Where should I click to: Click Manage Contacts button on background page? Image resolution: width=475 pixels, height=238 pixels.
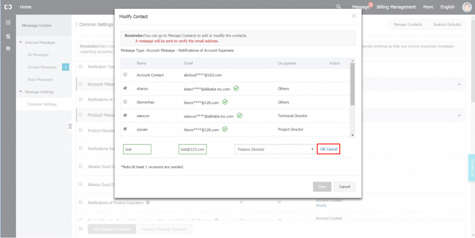pyautogui.click(x=408, y=24)
